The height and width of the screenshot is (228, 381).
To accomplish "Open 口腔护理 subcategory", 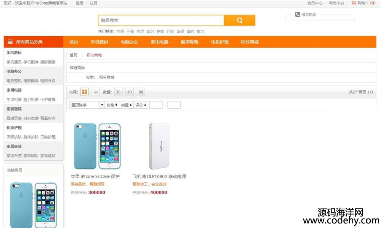I will pyautogui.click(x=48, y=137).
